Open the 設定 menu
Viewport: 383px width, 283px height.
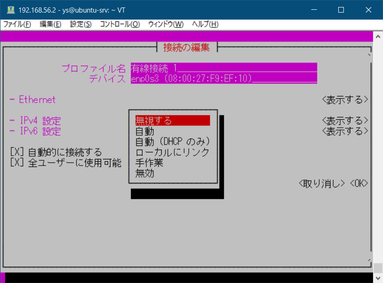click(80, 24)
